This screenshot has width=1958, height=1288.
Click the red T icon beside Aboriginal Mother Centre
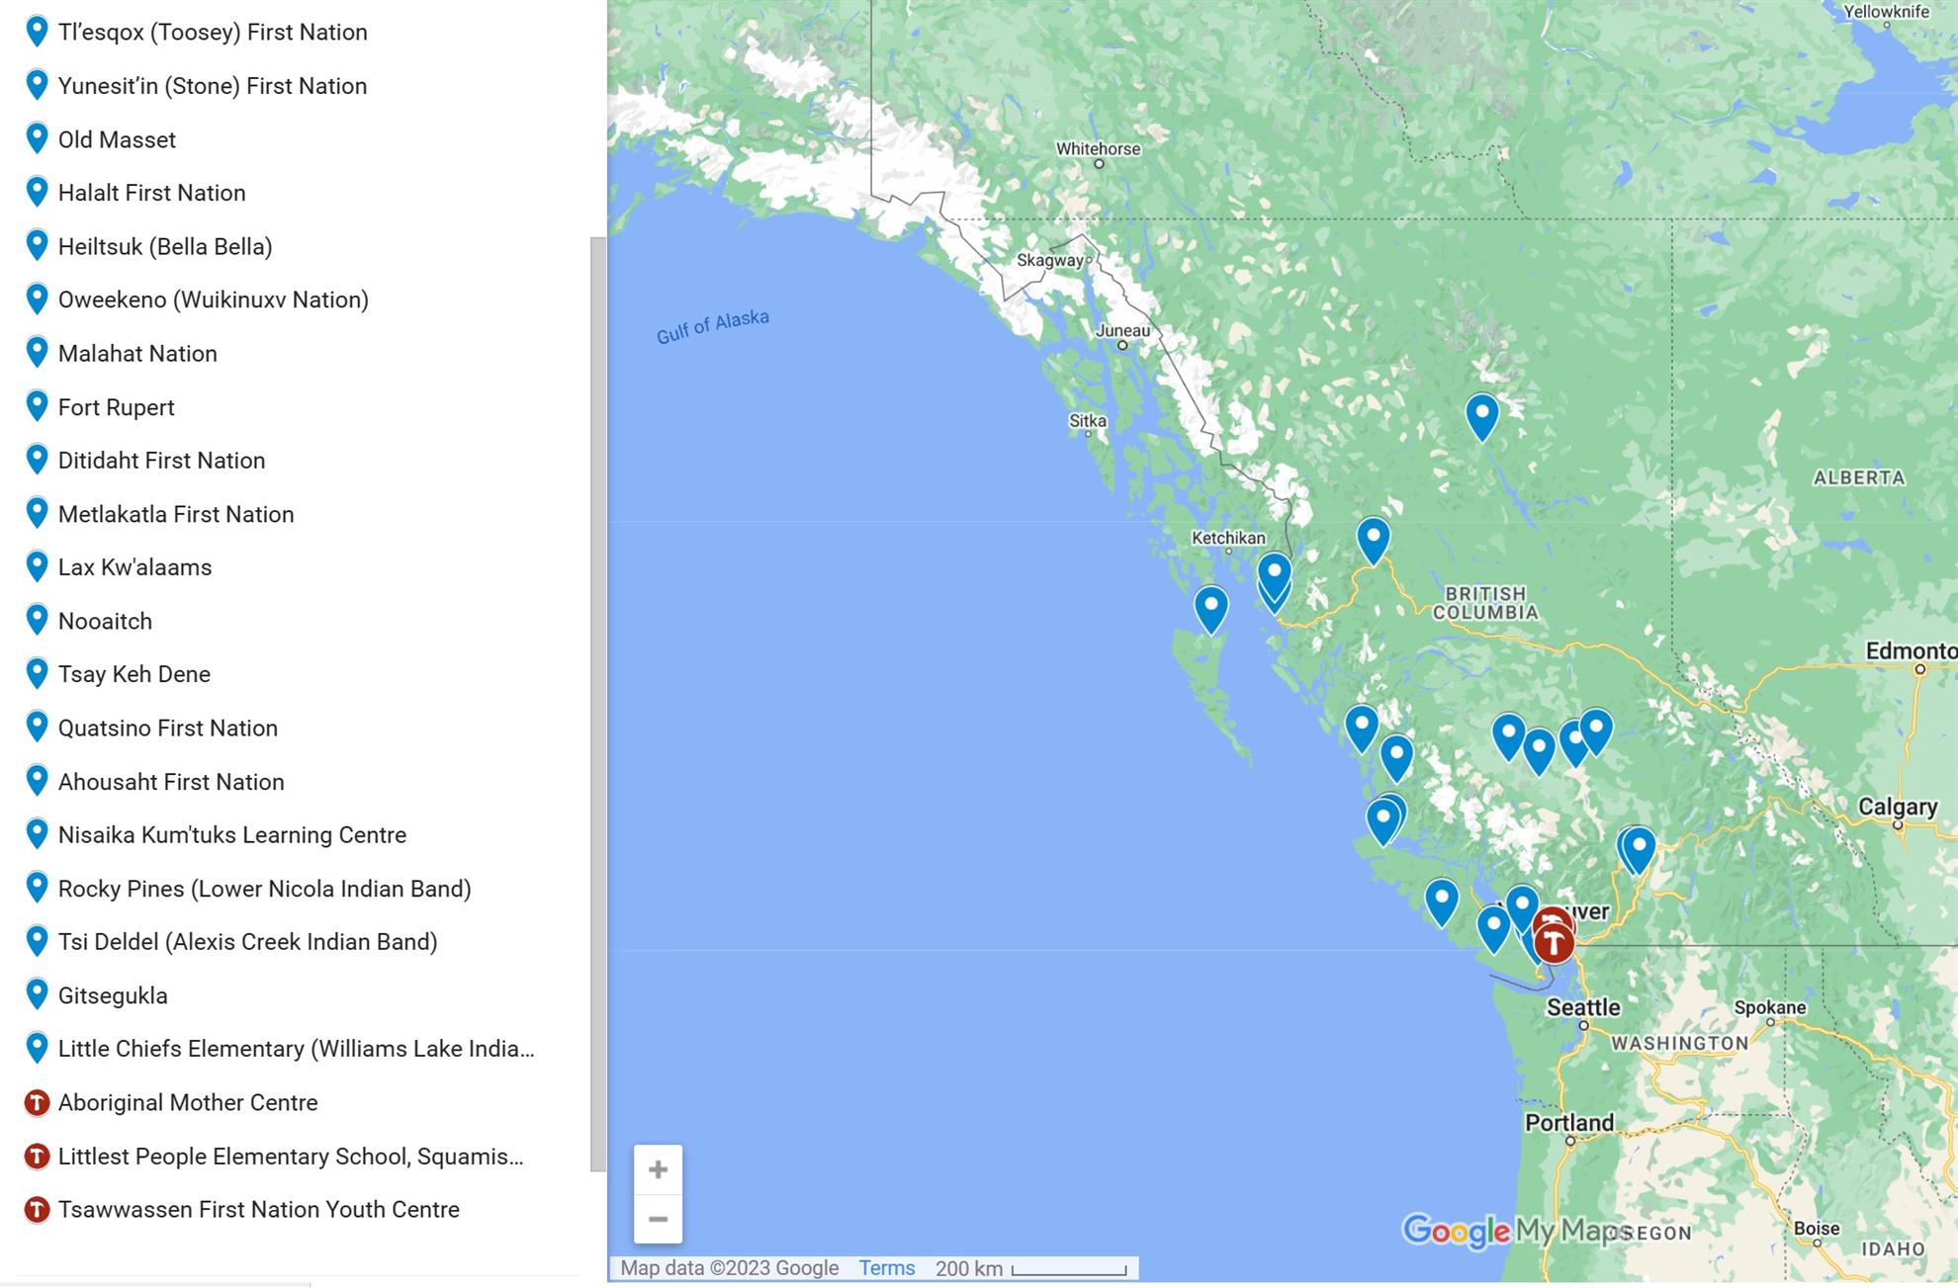(37, 1102)
